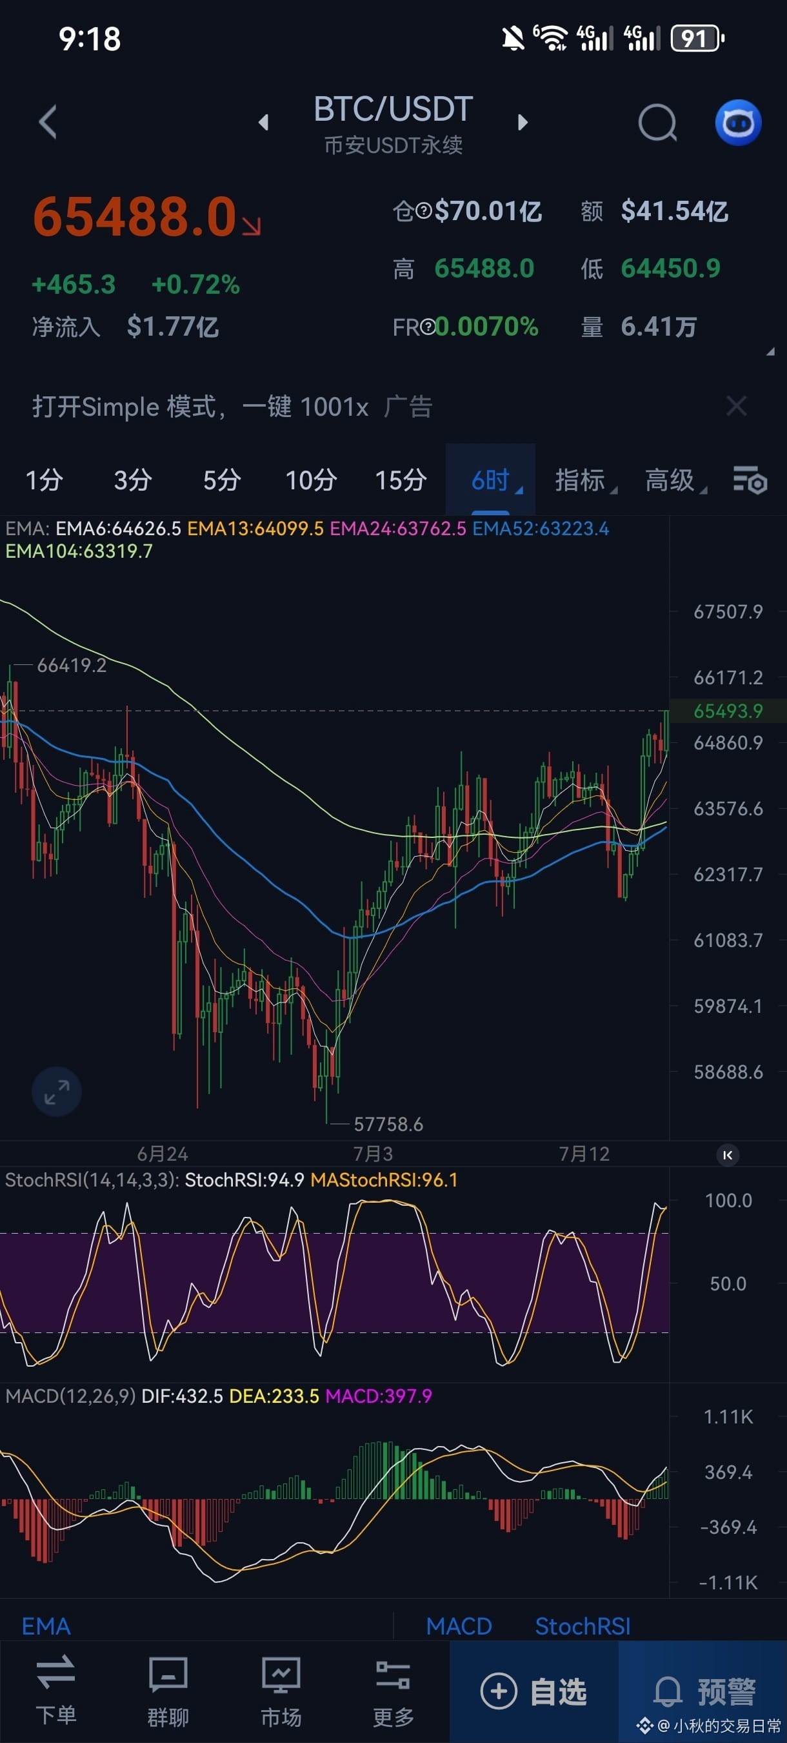The image size is (787, 1743).
Task: Tap change percentage +0.72%
Action: point(195,285)
